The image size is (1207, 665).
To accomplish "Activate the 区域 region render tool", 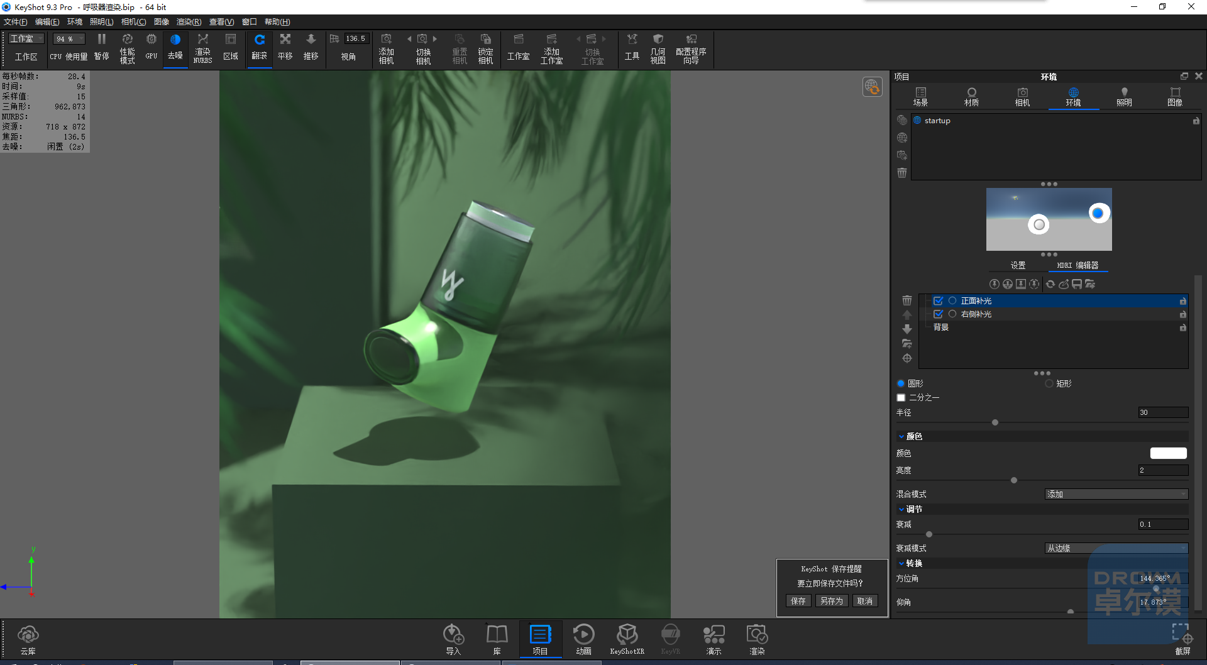I will pos(231,47).
